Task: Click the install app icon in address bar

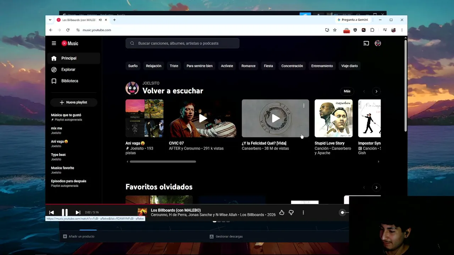Action: tap(327, 30)
